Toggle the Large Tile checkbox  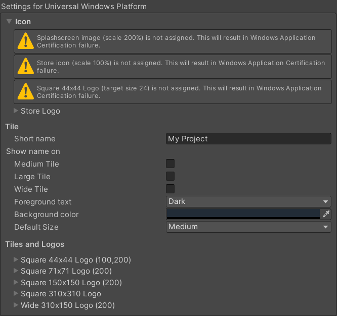(171, 176)
